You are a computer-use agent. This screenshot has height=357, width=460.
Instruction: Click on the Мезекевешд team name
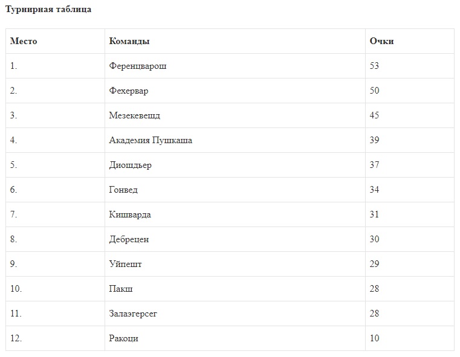(135, 115)
